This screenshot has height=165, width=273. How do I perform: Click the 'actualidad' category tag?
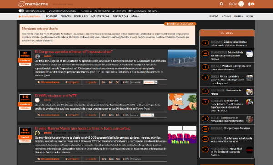click(136, 82)
